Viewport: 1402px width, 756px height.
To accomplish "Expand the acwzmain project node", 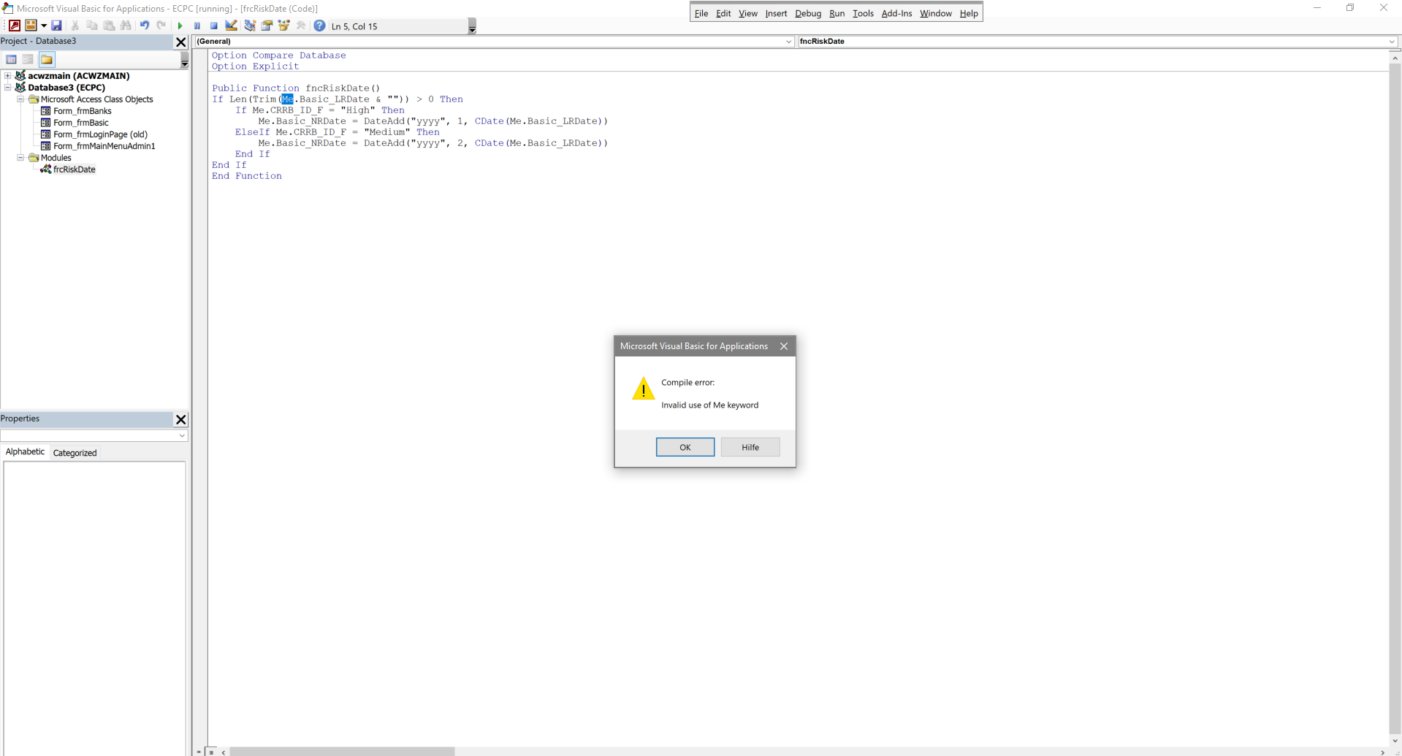I will click(8, 76).
